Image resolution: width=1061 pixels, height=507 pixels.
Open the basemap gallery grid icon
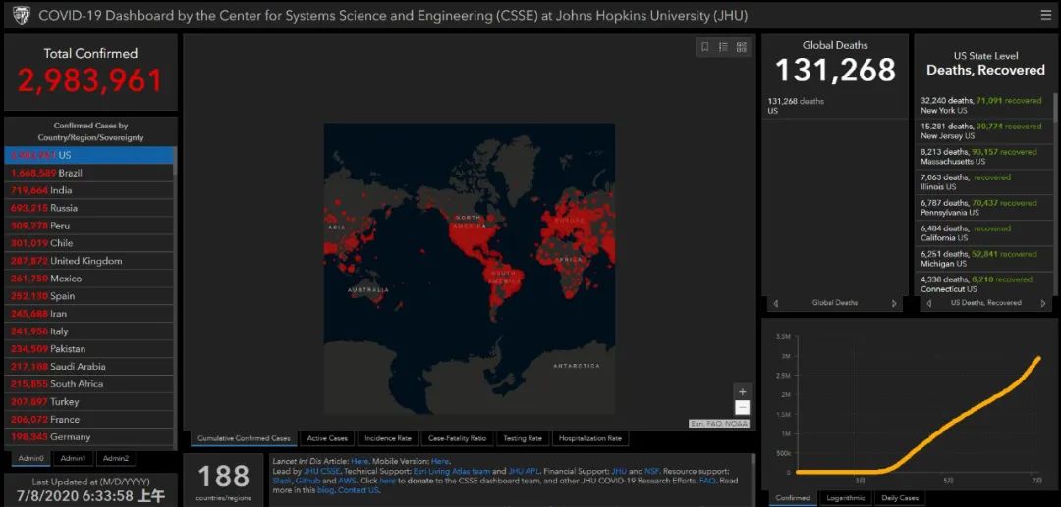[742, 47]
